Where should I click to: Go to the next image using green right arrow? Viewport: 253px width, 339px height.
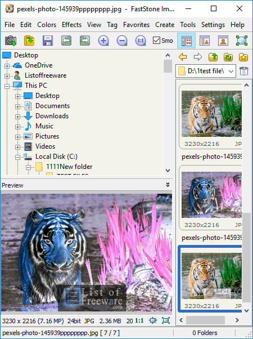tap(85, 41)
